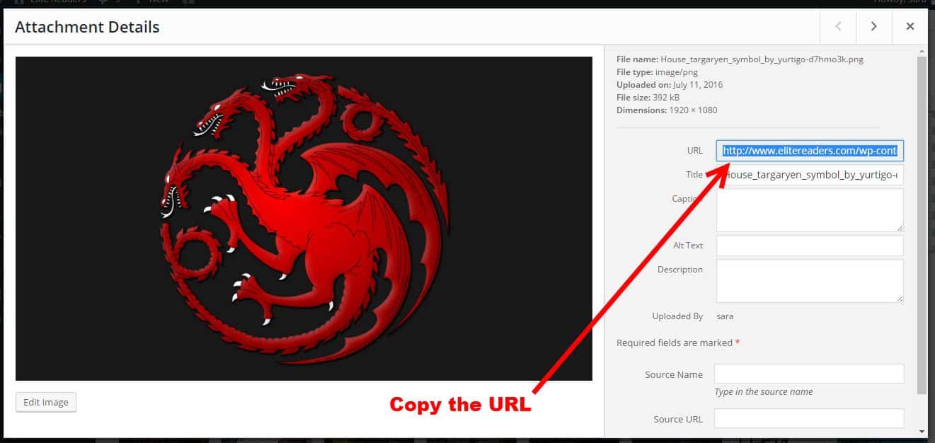The width and height of the screenshot is (935, 443).
Task: Click the Description text area
Action: tap(810, 281)
